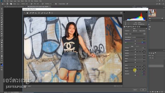This screenshot has width=165, height=93.
Task: Select the Transform tool in Camera Raw toolbar
Action: pyautogui.click(x=39, y=13)
